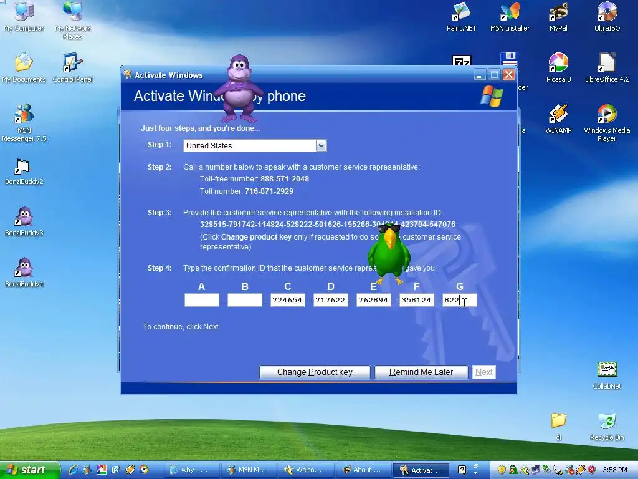Click the green parrot system tray icon
This screenshot has width=638, height=479.
tap(513, 470)
